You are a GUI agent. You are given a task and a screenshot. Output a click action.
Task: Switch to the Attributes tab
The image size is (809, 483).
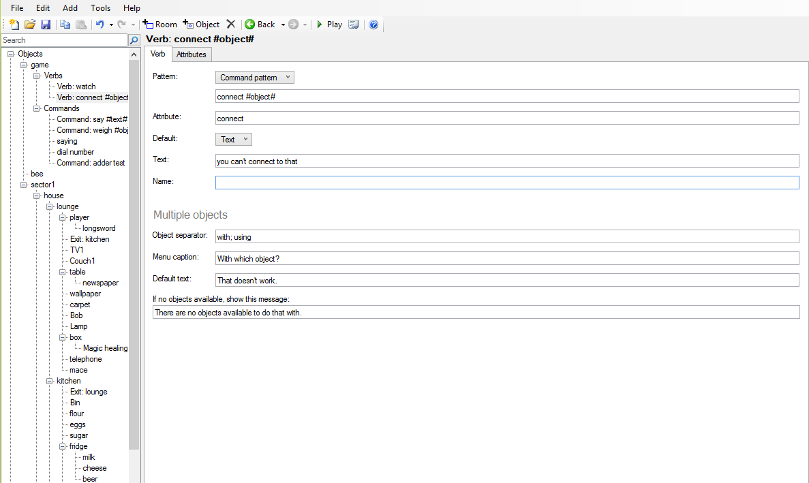pos(191,54)
